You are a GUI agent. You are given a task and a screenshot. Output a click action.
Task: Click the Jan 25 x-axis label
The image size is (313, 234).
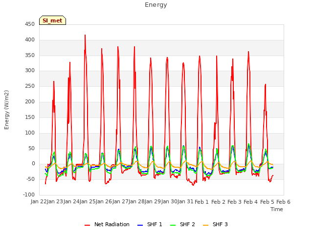click(x=88, y=202)
